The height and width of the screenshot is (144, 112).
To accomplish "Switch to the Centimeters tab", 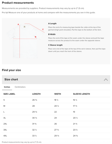I will click(20, 87).
